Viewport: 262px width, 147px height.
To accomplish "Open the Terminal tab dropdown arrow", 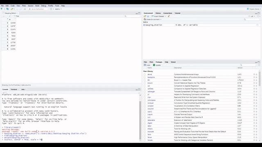I will [18, 89].
